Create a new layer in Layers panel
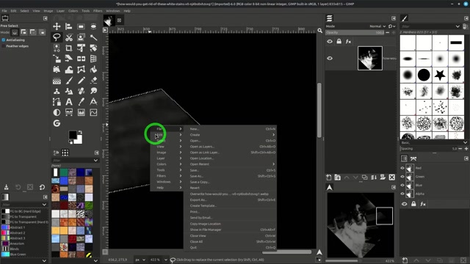This screenshot has height=264, width=470. pos(329,177)
